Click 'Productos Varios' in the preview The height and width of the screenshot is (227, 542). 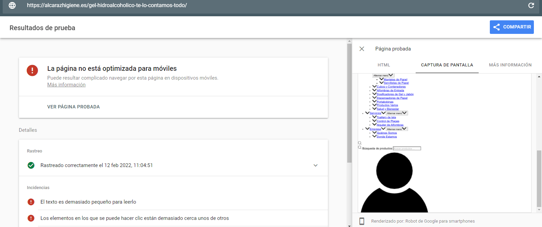(x=387, y=105)
